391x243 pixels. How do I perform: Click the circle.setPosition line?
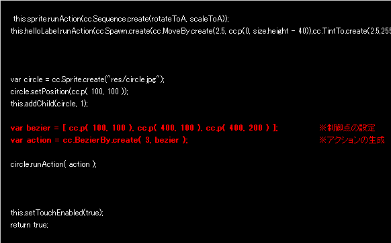(69, 92)
